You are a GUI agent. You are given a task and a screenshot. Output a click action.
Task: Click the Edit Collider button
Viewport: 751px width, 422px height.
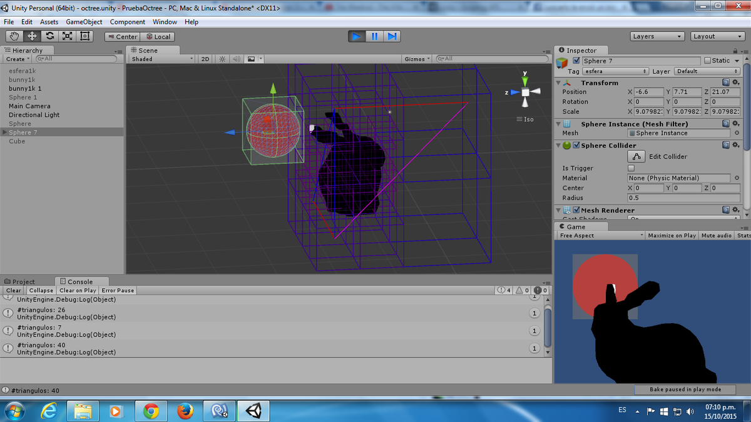(x=636, y=156)
